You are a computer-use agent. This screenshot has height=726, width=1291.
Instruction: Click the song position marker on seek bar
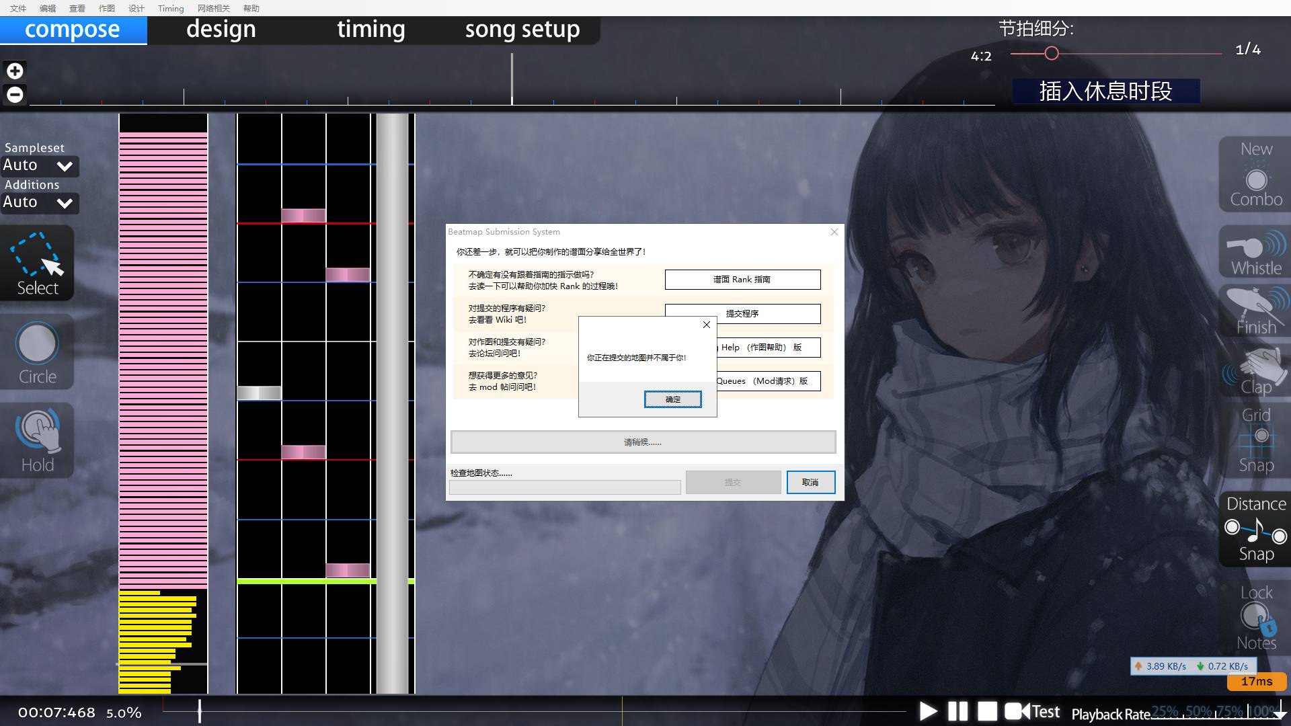point(199,711)
